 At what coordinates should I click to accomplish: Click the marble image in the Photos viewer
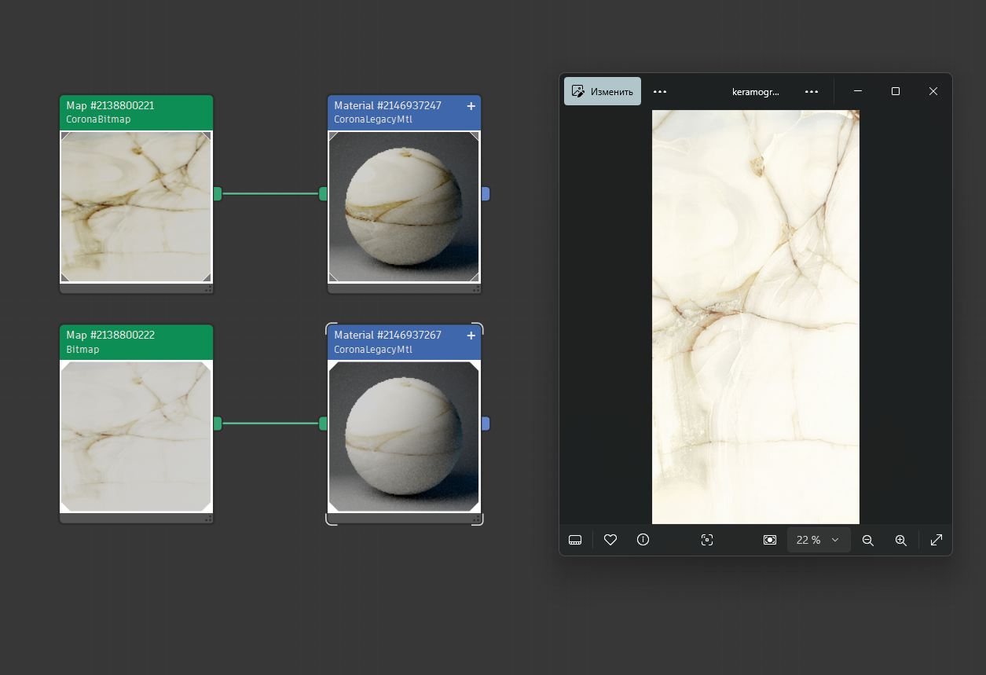point(756,317)
